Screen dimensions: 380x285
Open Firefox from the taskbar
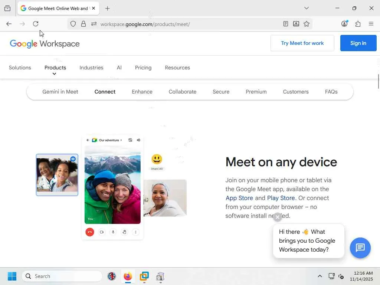tap(128, 276)
